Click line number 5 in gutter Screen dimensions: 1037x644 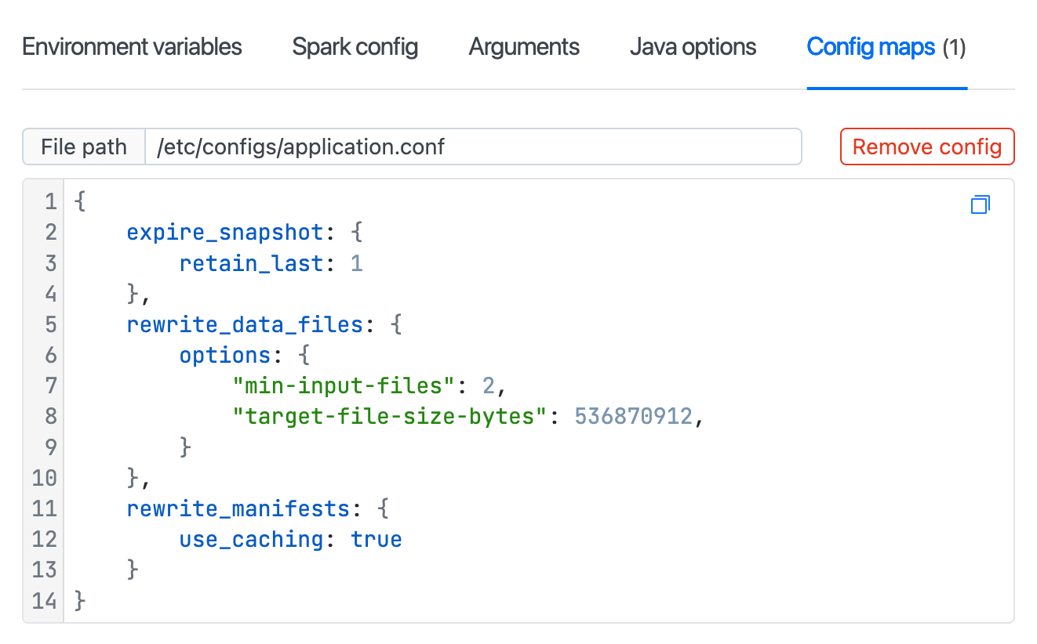coord(50,324)
